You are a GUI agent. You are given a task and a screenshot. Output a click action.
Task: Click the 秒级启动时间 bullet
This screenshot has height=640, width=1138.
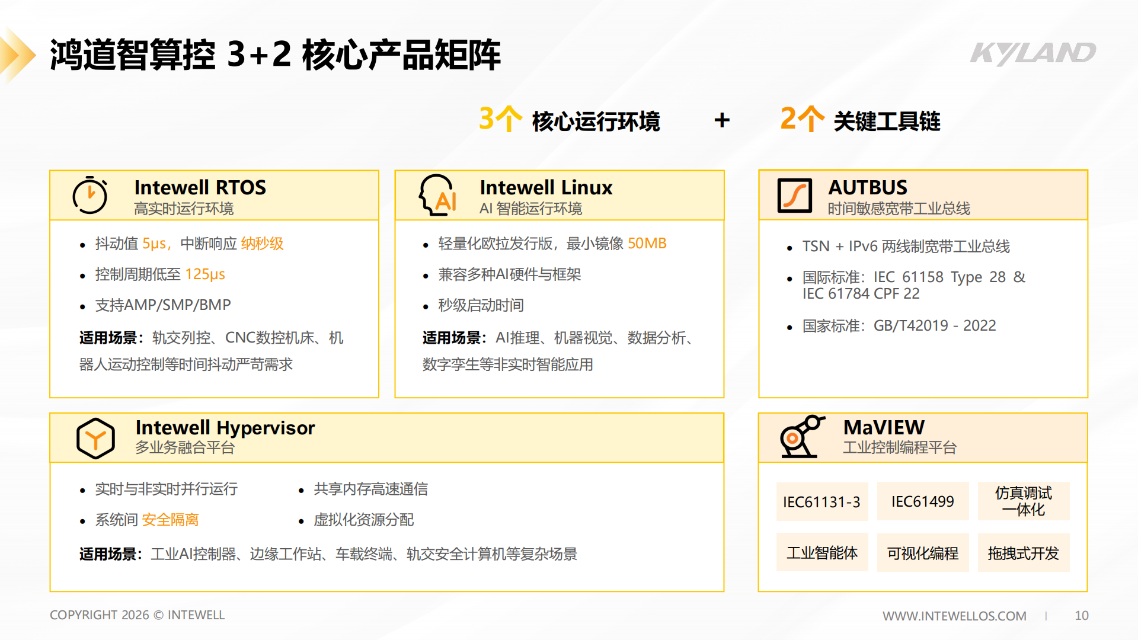[481, 305]
